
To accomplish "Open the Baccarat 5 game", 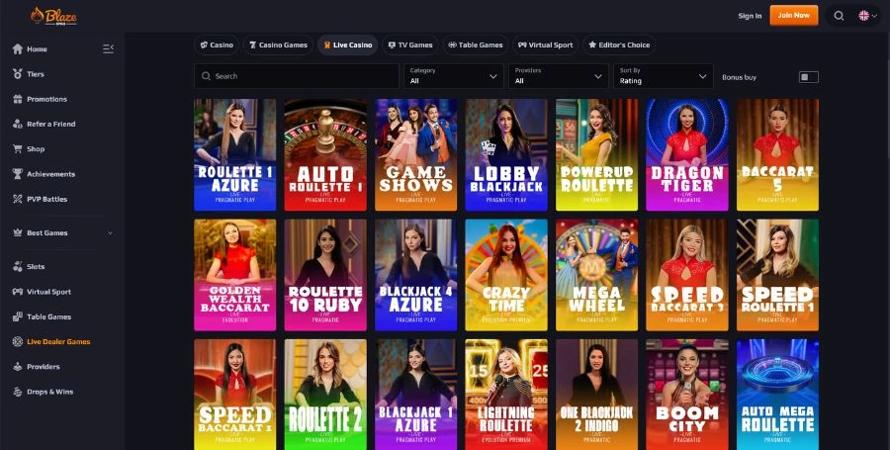I will (777, 155).
